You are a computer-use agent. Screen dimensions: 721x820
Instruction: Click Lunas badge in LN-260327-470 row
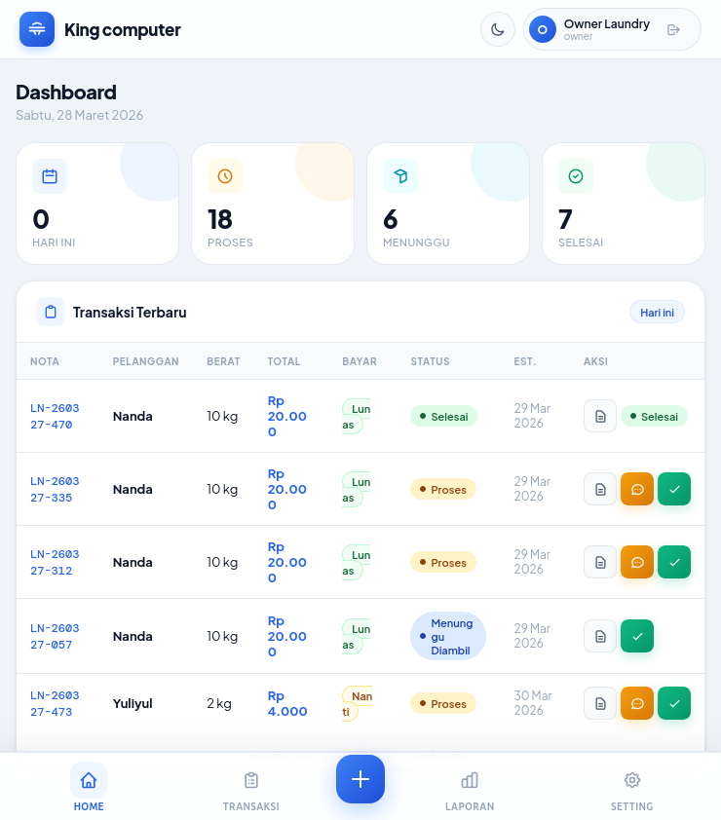pos(356,417)
